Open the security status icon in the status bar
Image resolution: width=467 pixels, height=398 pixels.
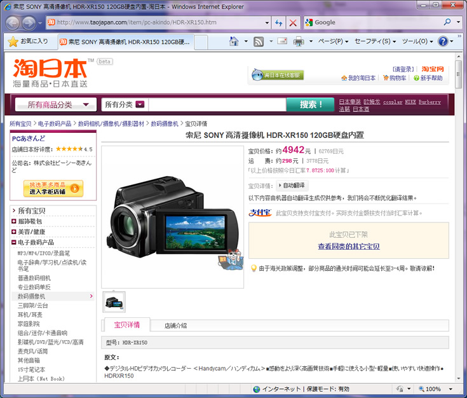400,388
